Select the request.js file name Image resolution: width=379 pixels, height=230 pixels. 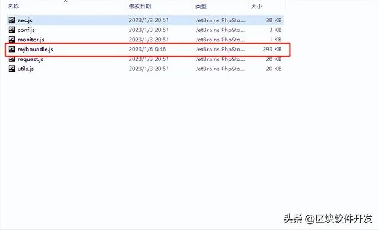click(30, 59)
